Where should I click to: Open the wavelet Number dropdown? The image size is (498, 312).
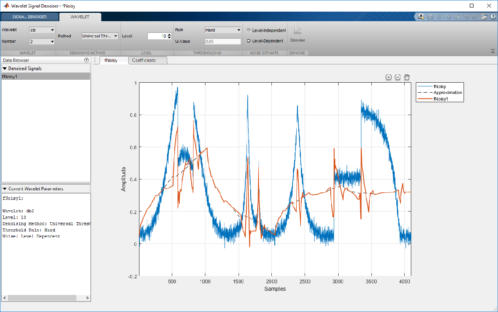click(42, 42)
